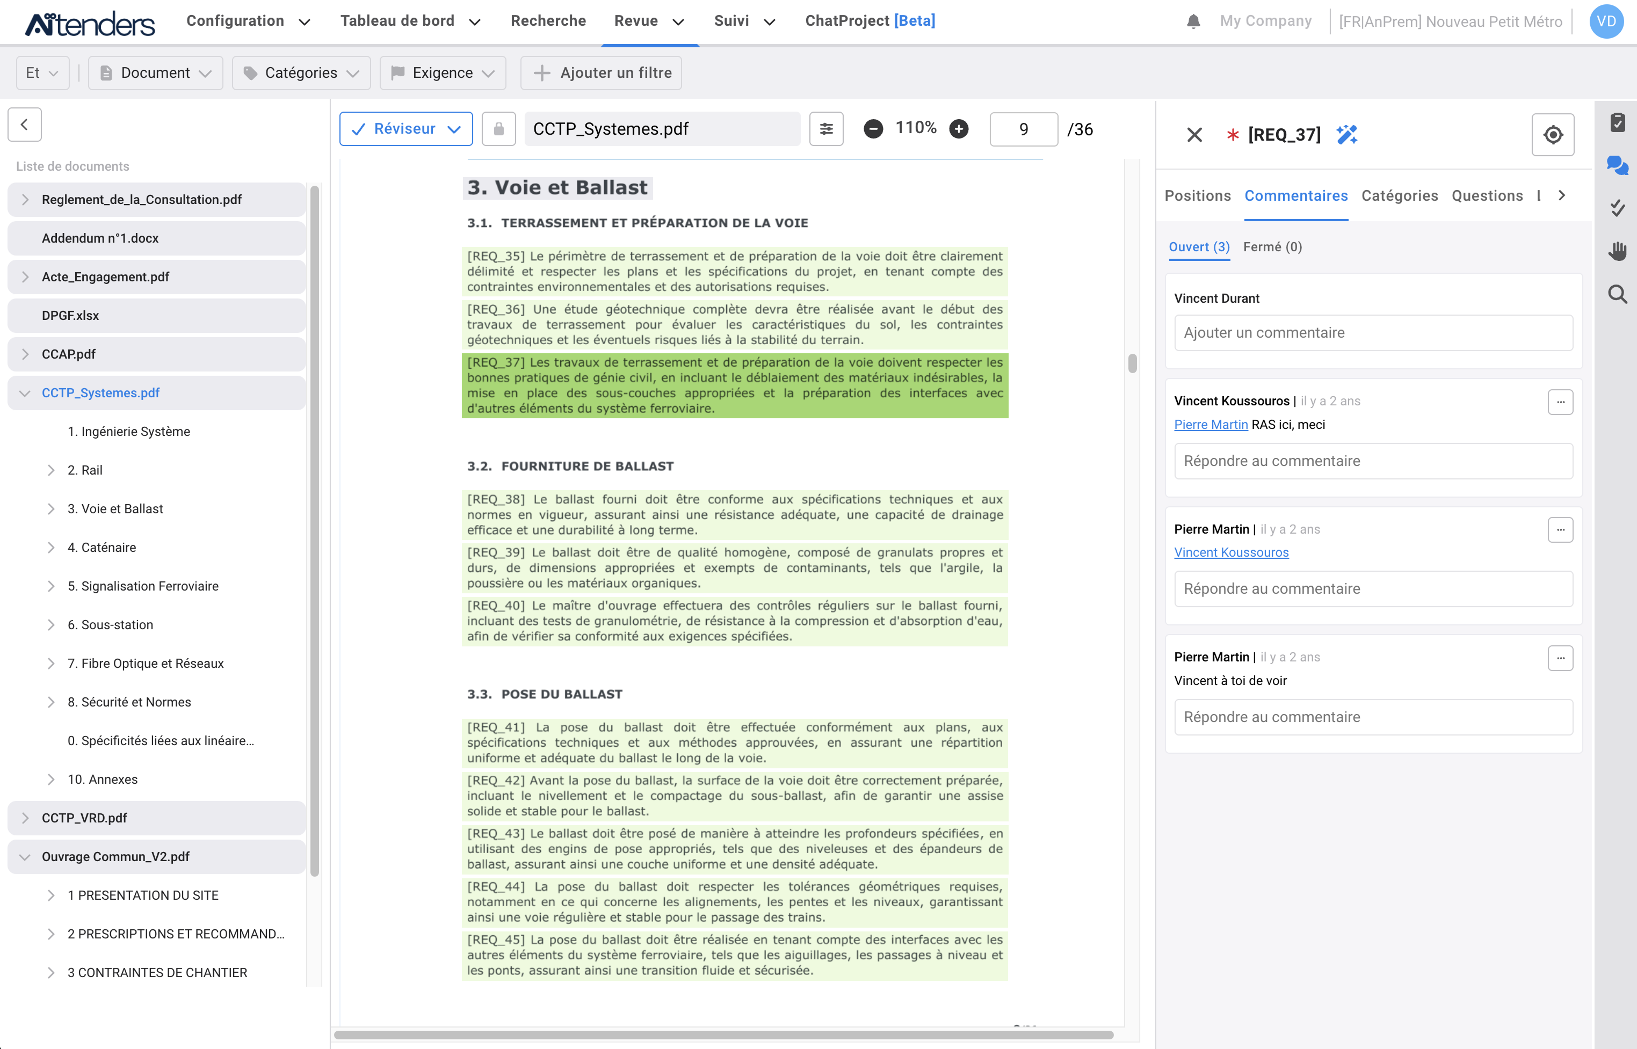Open the chat bubbles icon in right sidebar
This screenshot has width=1637, height=1049.
tap(1617, 165)
